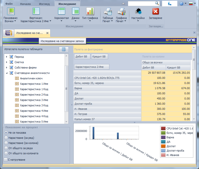This screenshot has height=169, width=199.
Task: Click the Вертикал characteristic grid icon
Action: pyautogui.click(x=36, y=12)
